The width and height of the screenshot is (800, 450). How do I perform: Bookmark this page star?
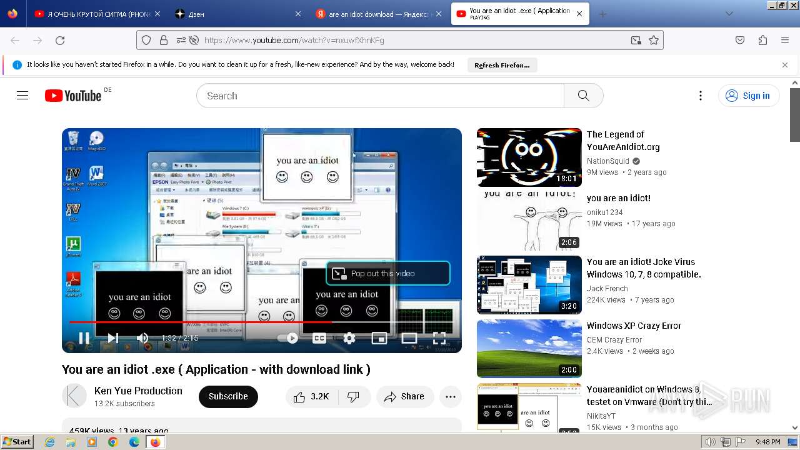654,40
